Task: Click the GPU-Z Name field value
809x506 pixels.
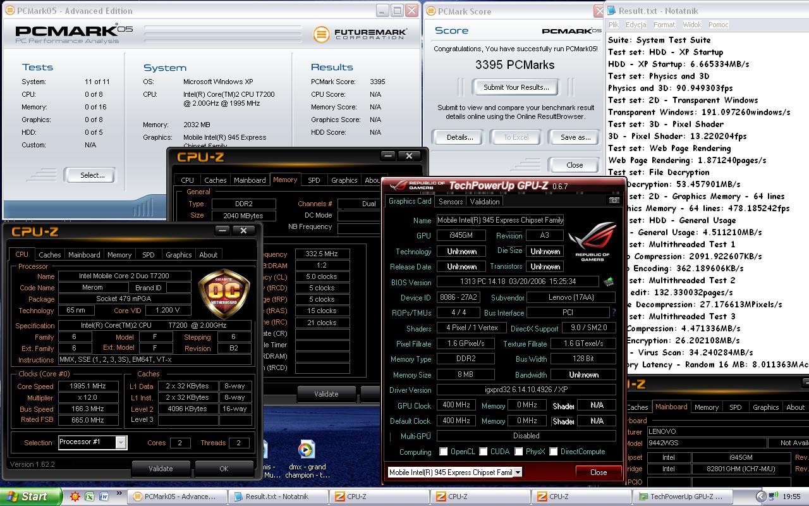Action: 500,220
